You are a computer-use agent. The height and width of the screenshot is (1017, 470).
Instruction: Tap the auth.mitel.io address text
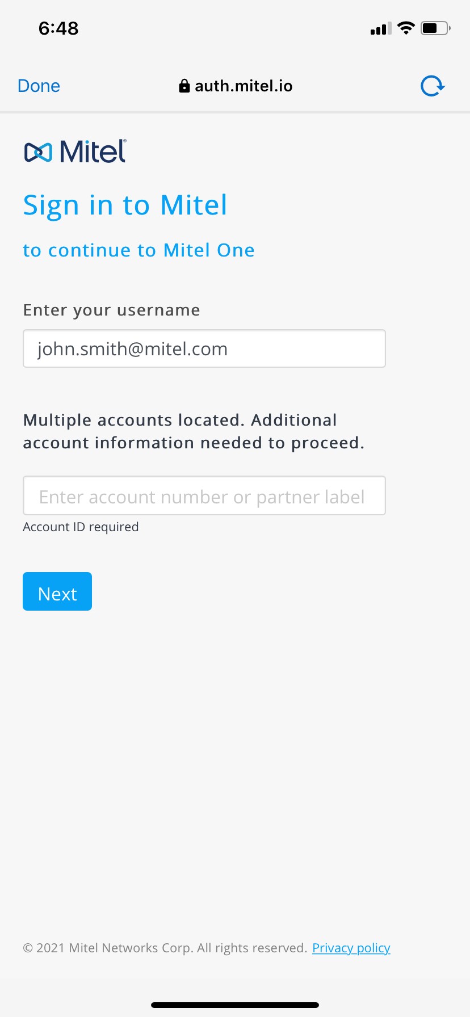point(244,86)
